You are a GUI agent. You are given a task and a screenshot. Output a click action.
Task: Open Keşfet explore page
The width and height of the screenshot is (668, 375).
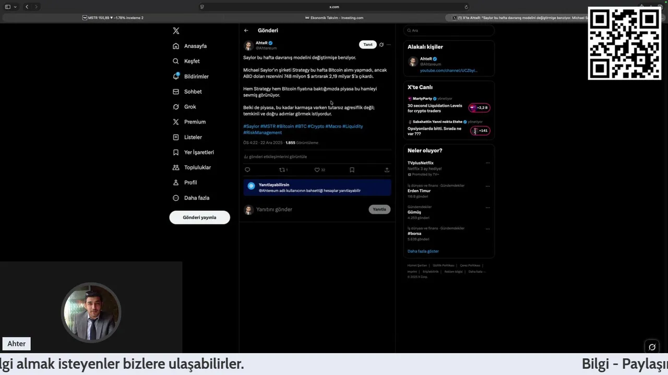coord(186,61)
